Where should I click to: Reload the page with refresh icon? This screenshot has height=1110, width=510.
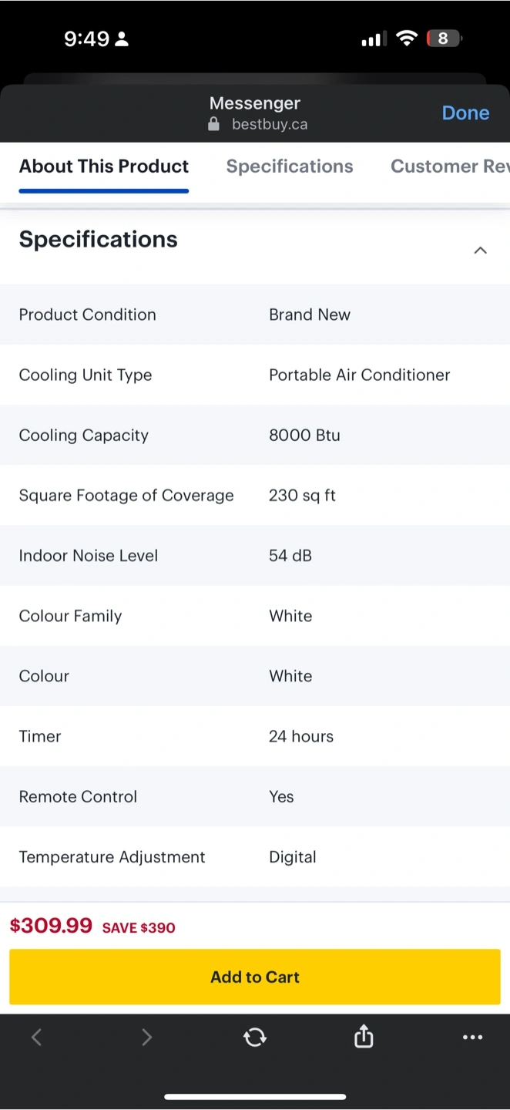coord(255,1038)
